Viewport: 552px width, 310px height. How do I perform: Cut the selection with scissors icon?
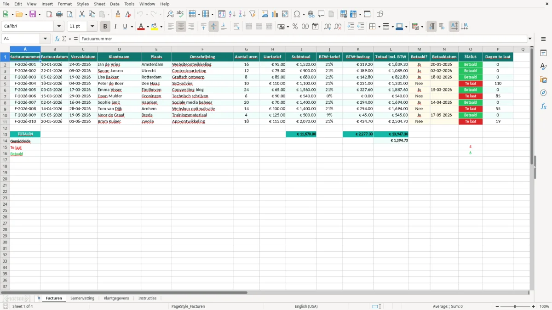pyautogui.click(x=82, y=14)
